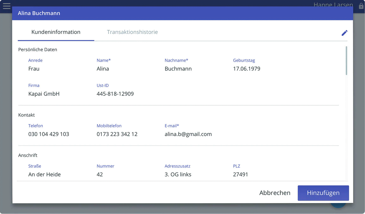Viewport: 365px width, 214px height.
Task: Select the Telefon number 030 104 429 103
Action: (x=49, y=134)
